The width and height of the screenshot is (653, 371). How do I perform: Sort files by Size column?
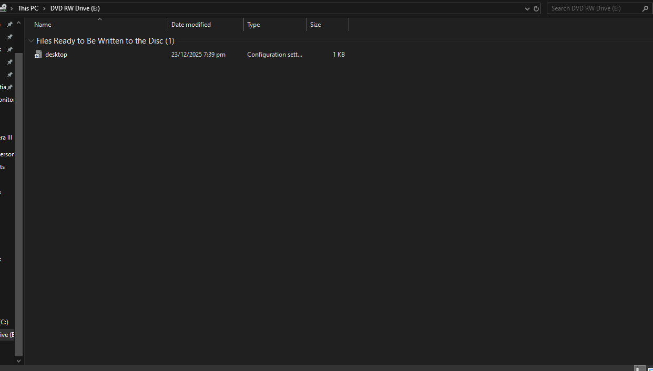328,25
